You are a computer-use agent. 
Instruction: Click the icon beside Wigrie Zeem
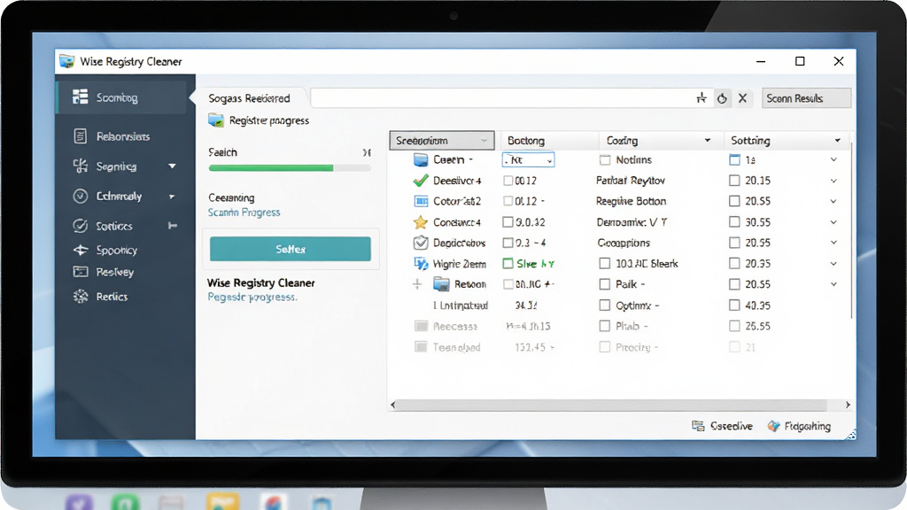point(421,264)
